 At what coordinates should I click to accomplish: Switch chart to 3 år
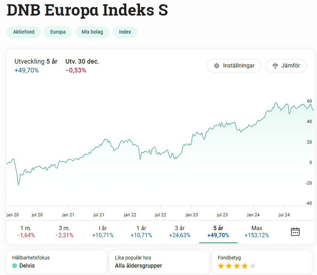tap(179, 232)
